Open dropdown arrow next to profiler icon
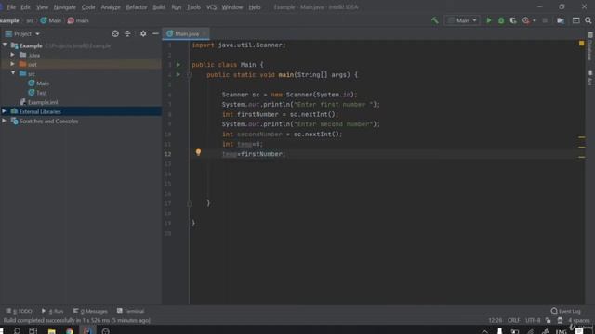 click(535, 20)
